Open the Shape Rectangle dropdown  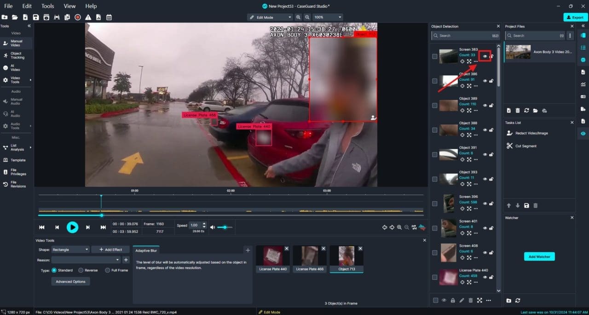click(x=70, y=249)
